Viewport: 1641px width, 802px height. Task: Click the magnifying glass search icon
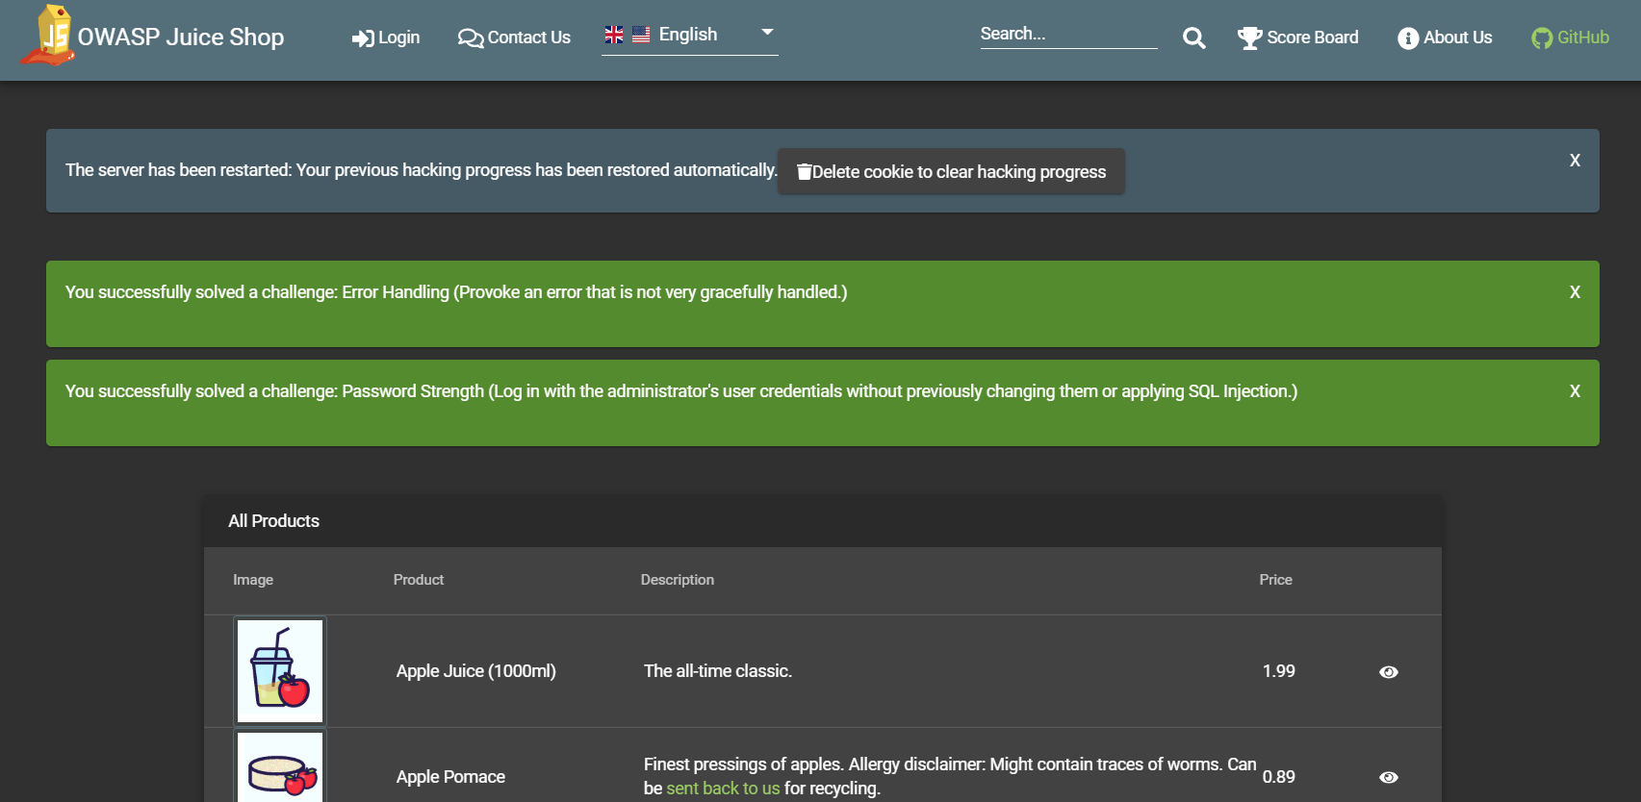[1193, 38]
